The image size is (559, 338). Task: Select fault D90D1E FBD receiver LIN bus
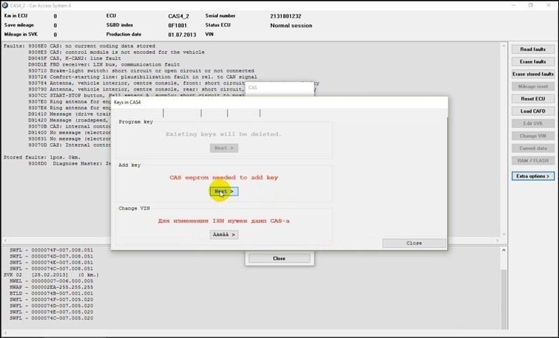pyautogui.click(x=104, y=64)
